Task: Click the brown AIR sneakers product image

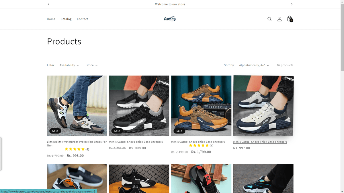Action: 201,105
